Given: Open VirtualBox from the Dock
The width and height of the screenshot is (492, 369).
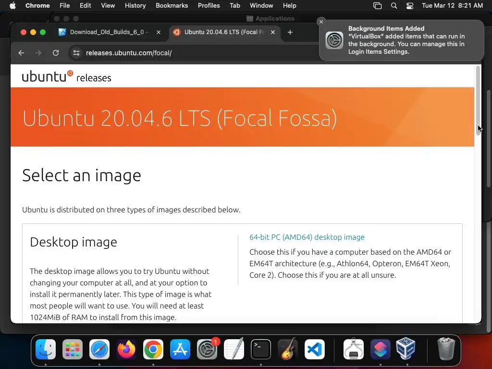Looking at the screenshot, I should [406, 349].
